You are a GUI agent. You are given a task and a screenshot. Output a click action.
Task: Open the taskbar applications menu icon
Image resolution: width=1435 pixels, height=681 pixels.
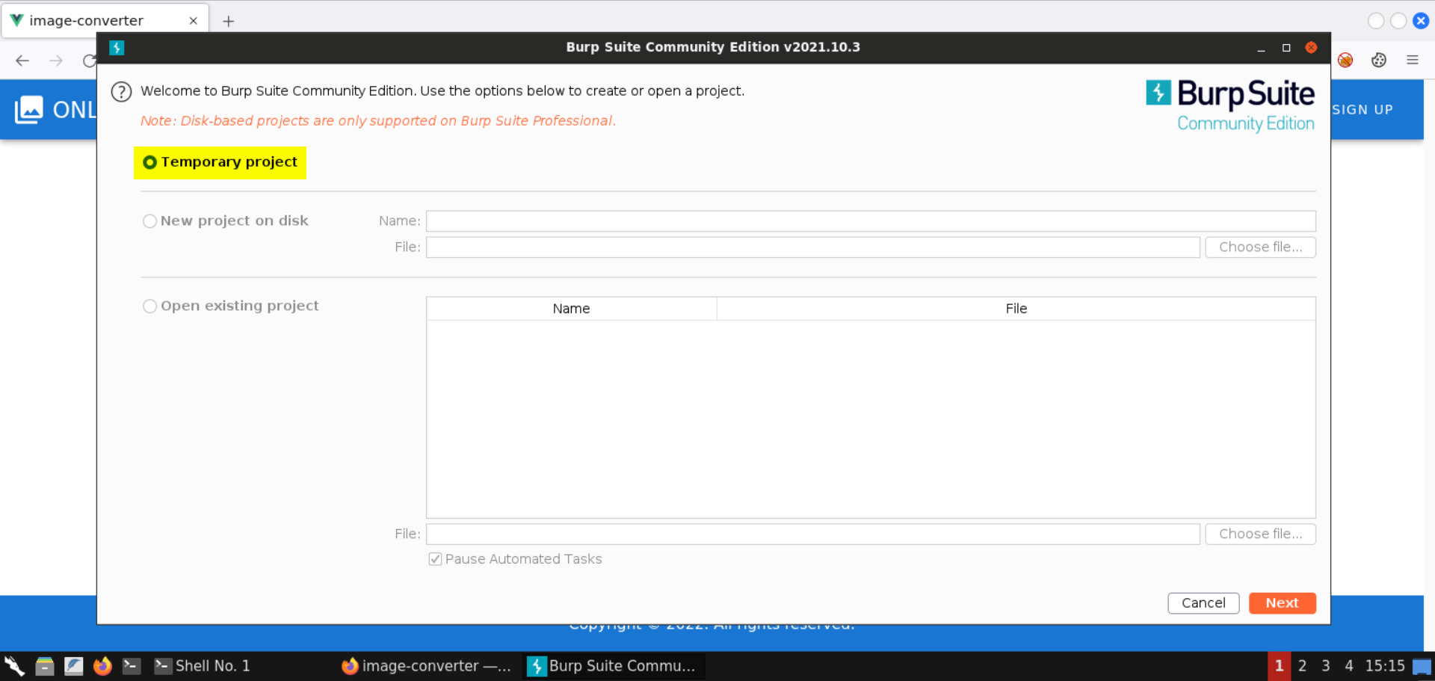(x=14, y=666)
